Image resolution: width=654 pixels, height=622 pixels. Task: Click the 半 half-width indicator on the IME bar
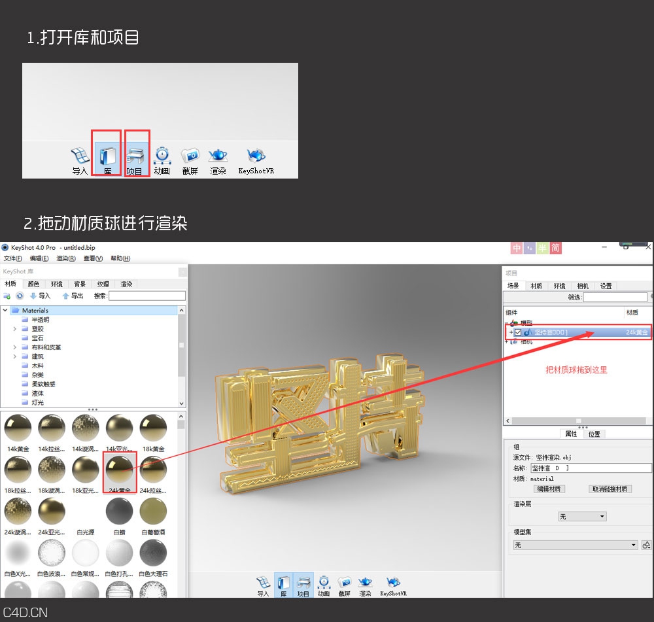542,249
